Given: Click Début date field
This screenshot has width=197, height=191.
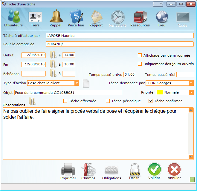Looking at the screenshot, I should (33, 55).
